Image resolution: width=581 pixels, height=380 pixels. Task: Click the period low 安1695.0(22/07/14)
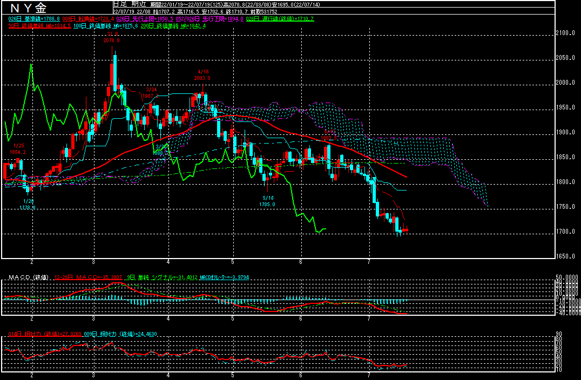pos(296,4)
